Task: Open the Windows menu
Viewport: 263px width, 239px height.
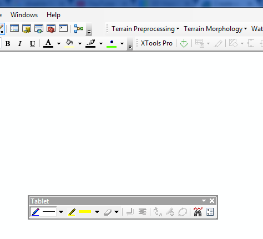Action: [24, 15]
